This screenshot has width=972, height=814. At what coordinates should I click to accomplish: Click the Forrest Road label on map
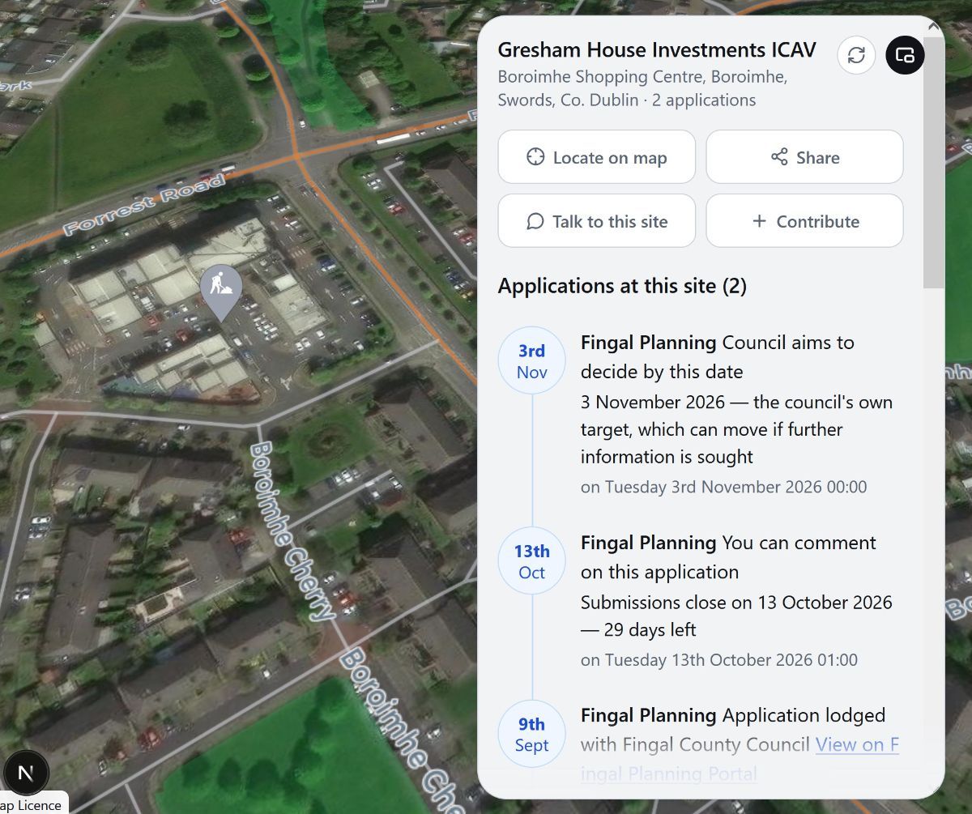tap(144, 205)
